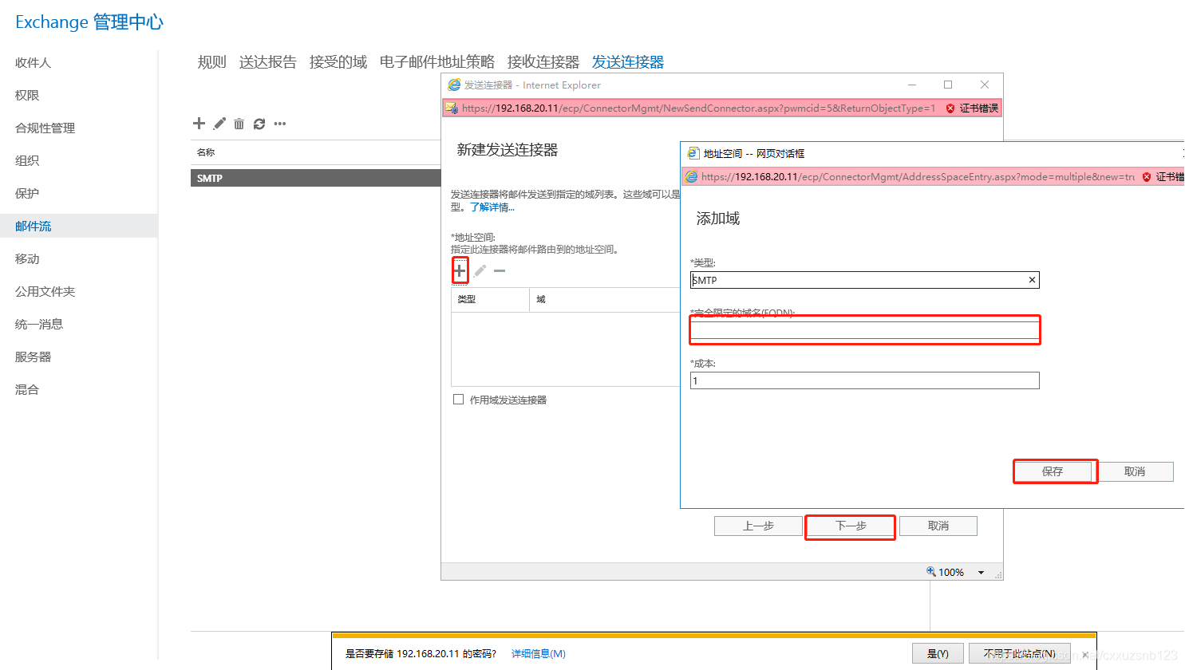This screenshot has height=670, width=1185.
Task: Click Back (上一步) in the connector wizard
Action: pyautogui.click(x=758, y=526)
